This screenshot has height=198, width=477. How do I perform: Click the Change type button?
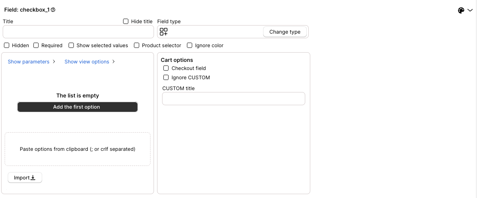(285, 32)
